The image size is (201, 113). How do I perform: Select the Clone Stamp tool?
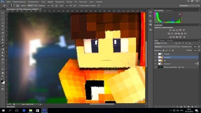click(3, 40)
